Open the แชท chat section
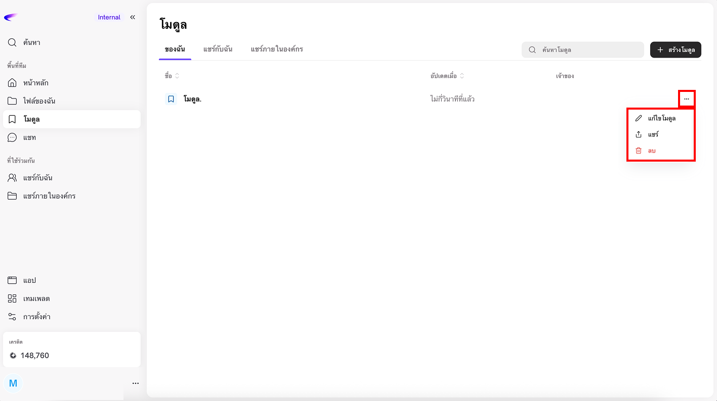Screen dimensions: 717x401 point(29,137)
